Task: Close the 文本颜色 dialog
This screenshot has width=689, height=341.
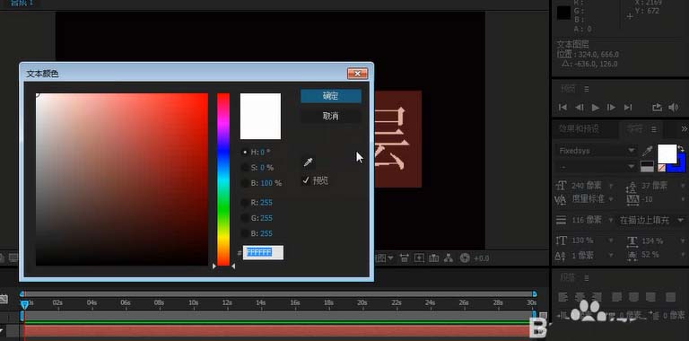Action: tap(357, 74)
